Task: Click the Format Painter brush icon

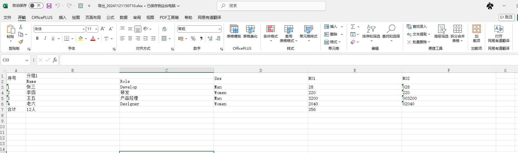Action: point(20,42)
